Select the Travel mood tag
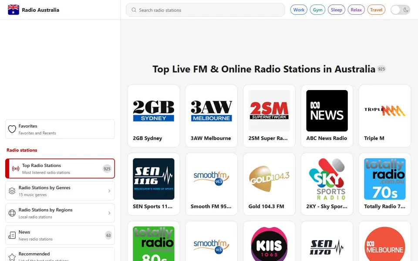418x261 pixels. click(x=376, y=10)
